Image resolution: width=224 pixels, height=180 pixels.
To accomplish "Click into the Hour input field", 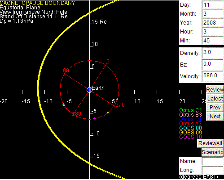I will [x=213, y=32].
